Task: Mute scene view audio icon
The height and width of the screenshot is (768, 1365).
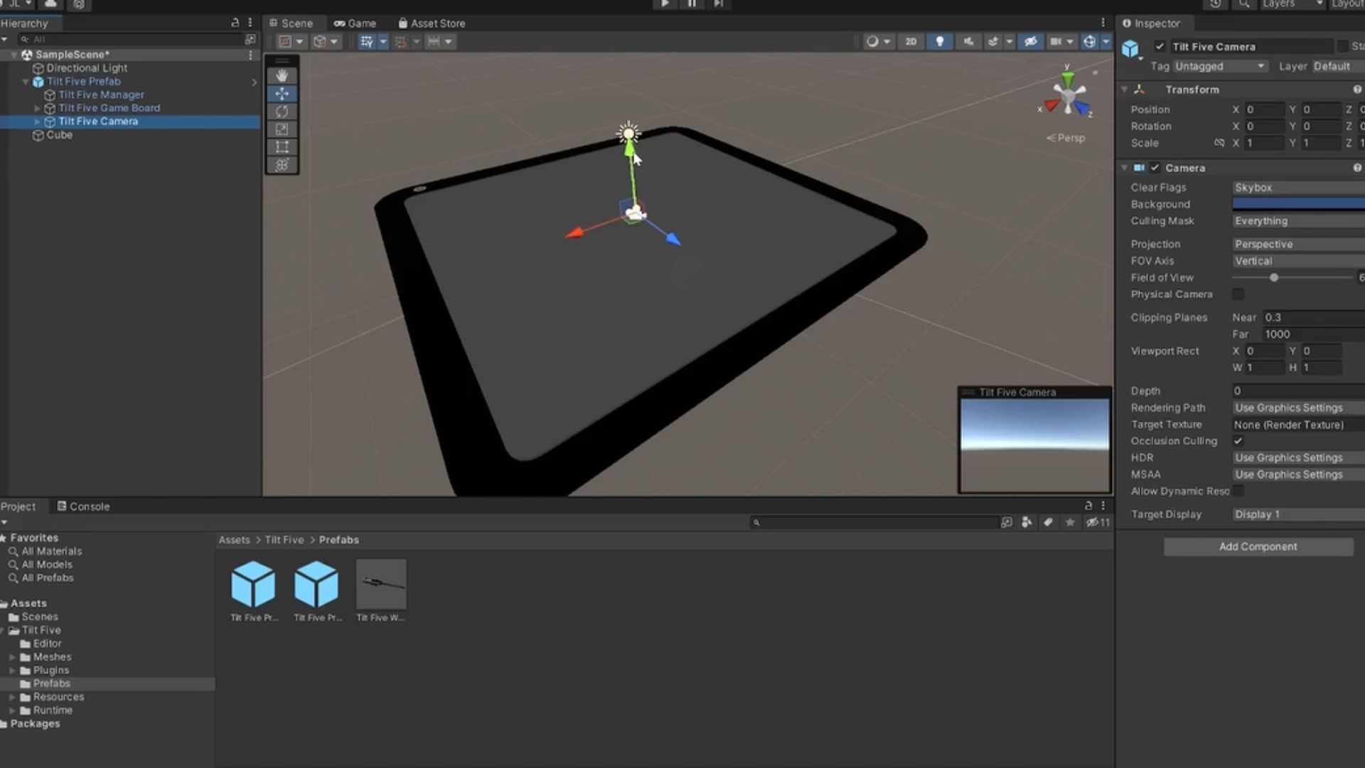Action: tap(968, 41)
